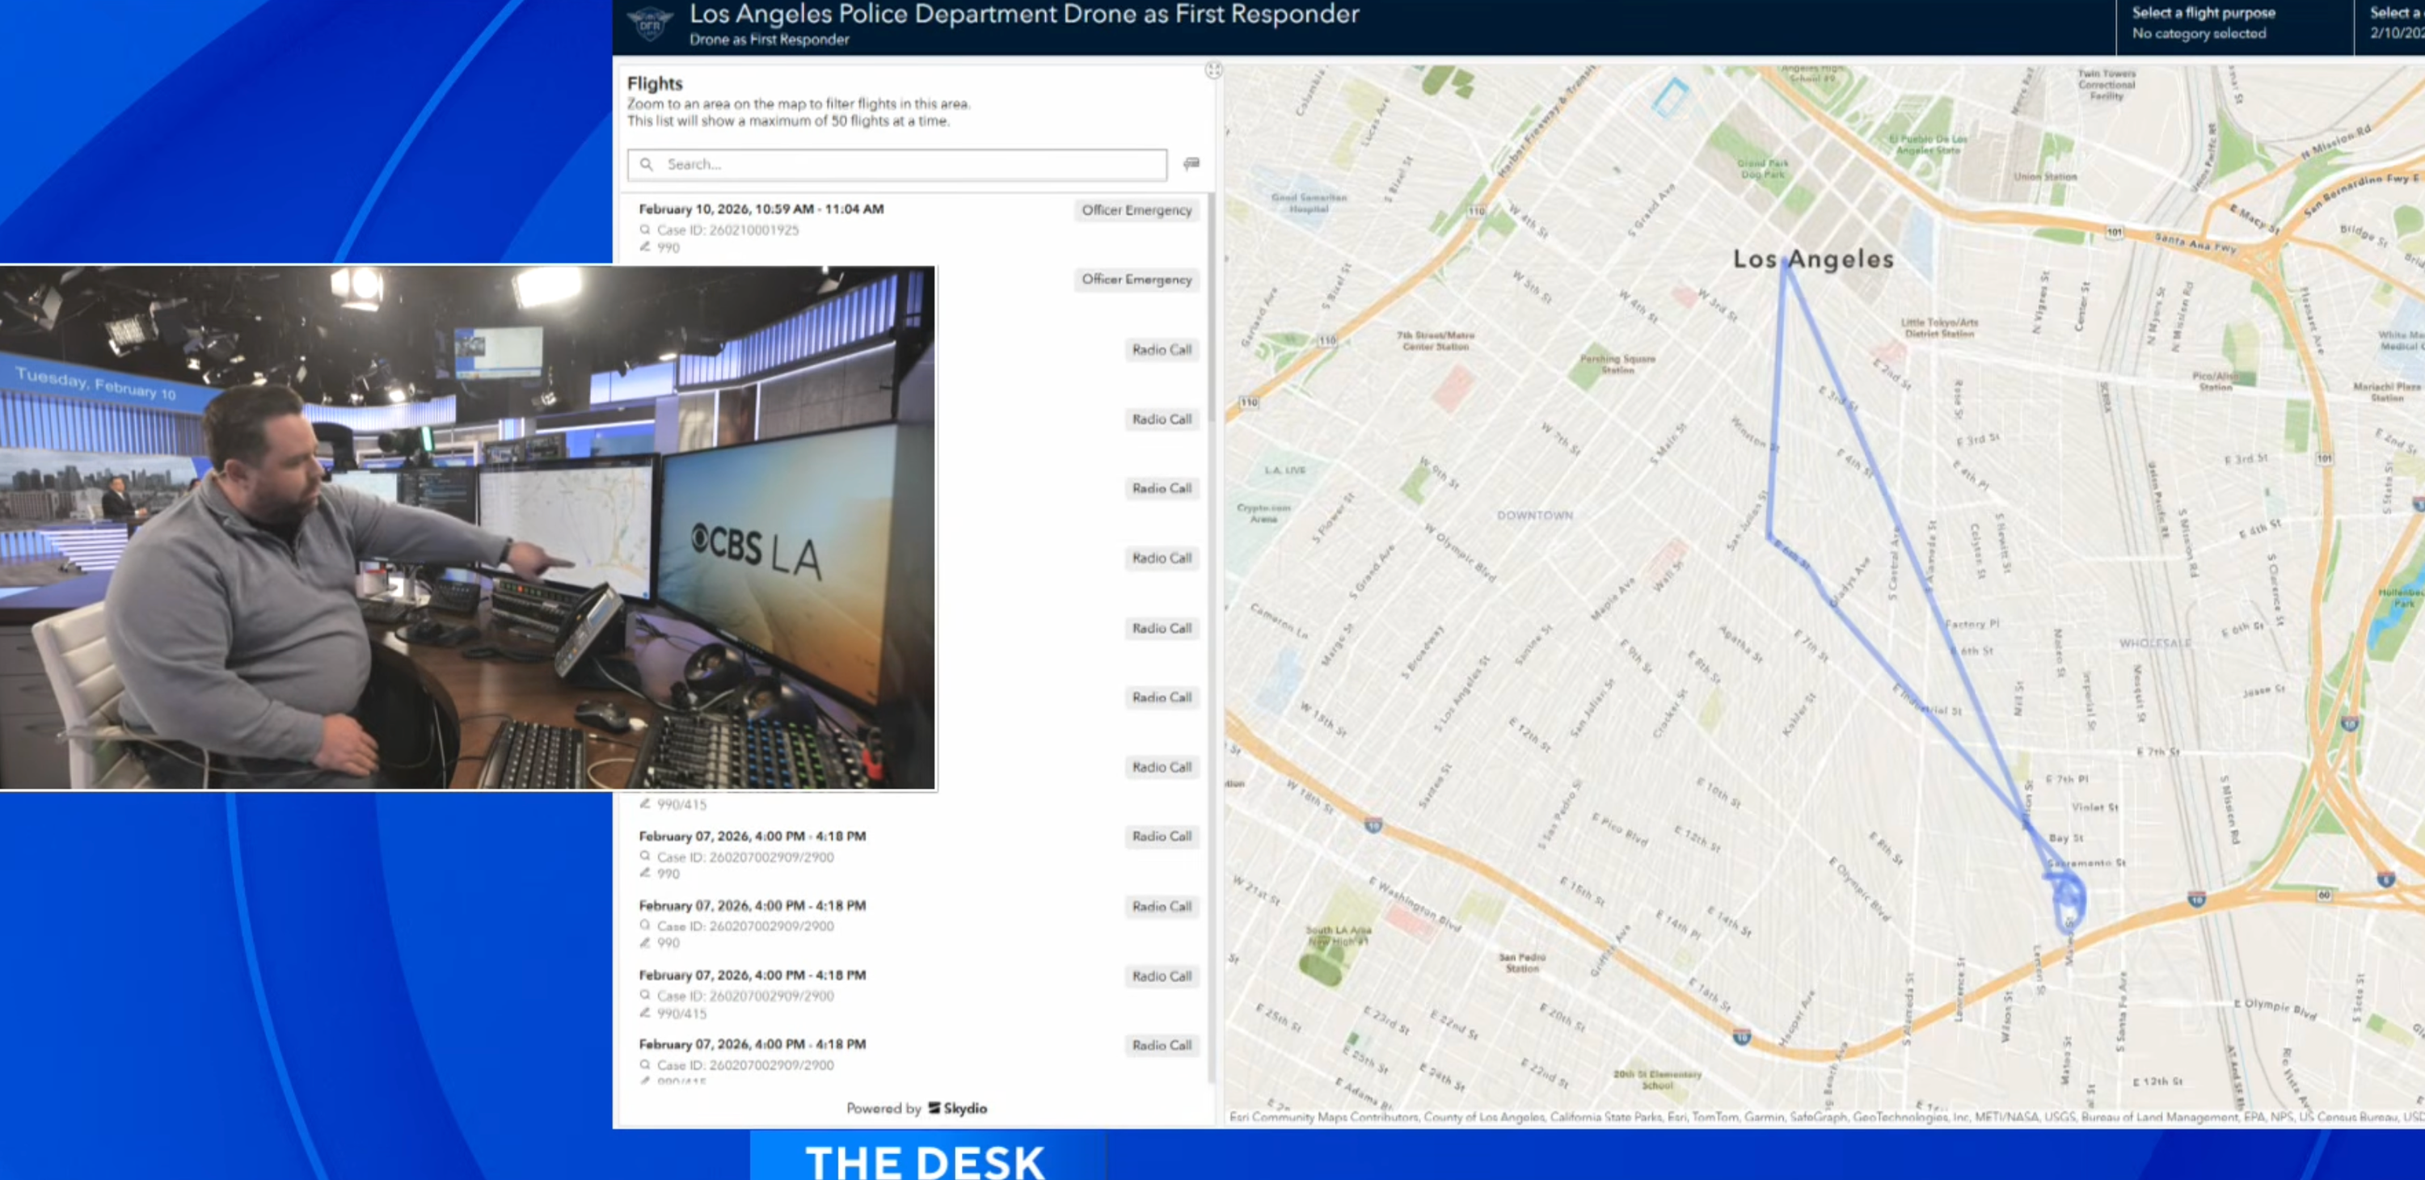Click the Flights panel expand icon
The width and height of the screenshot is (2425, 1180).
coord(1213,70)
